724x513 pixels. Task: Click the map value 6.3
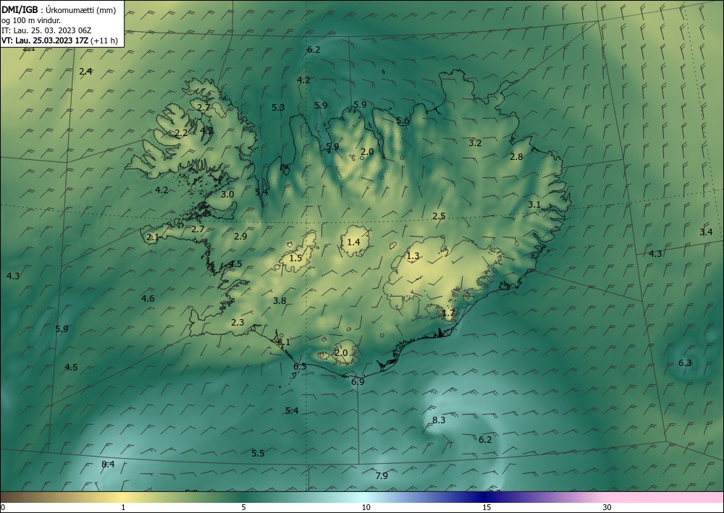685,363
